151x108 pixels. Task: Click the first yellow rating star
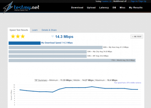[13, 36]
